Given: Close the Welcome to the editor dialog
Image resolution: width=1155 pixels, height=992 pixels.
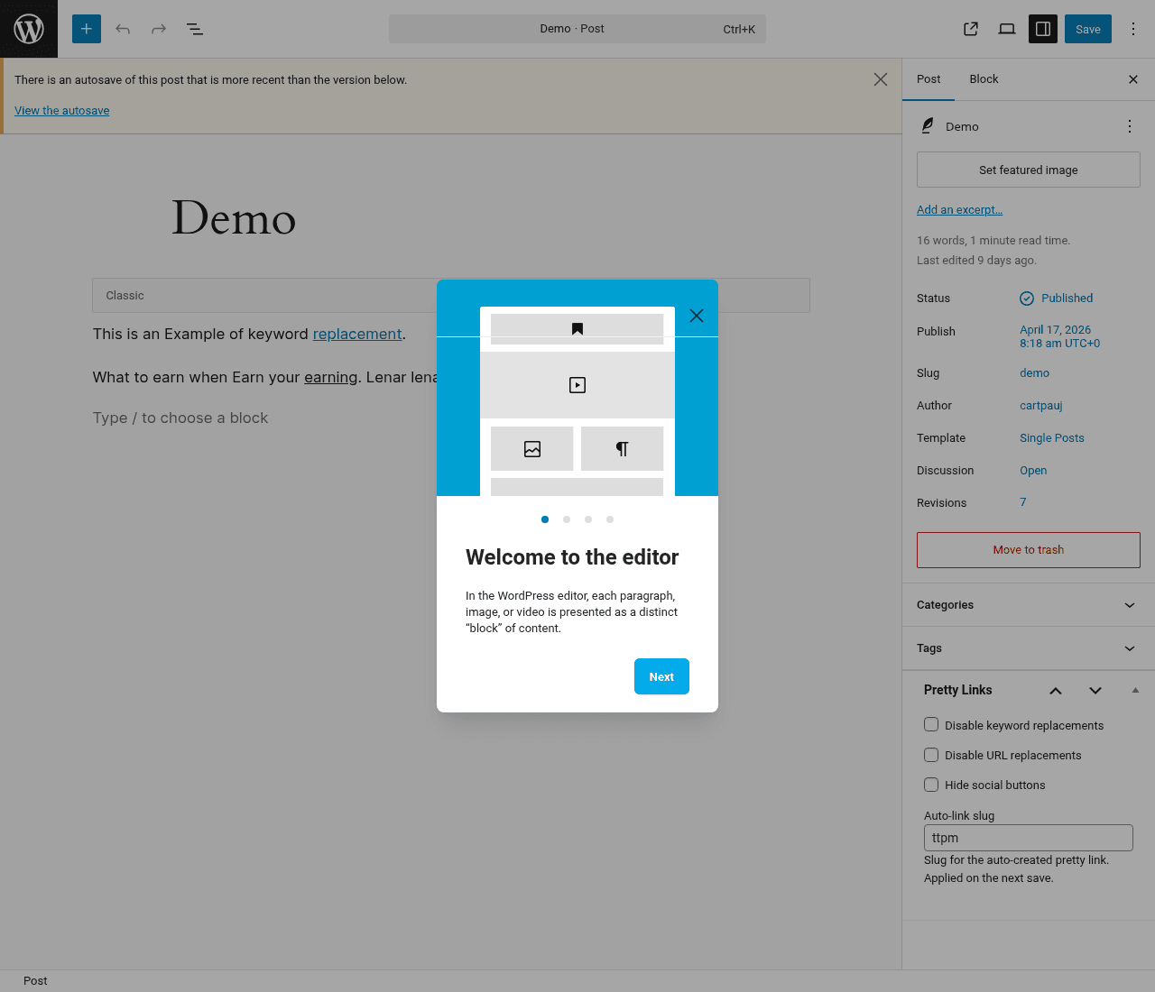Looking at the screenshot, I should tap(697, 316).
